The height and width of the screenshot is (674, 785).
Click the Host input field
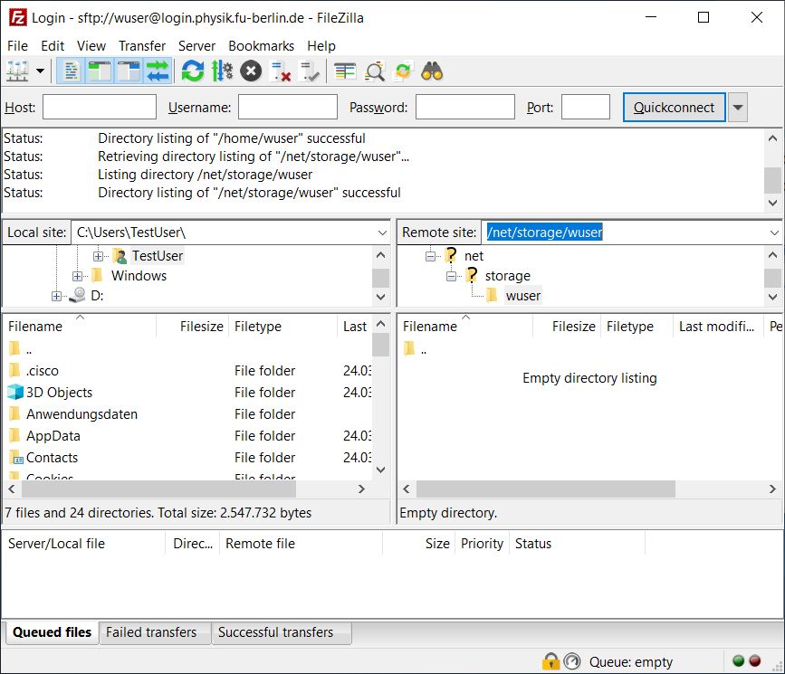[x=100, y=107]
